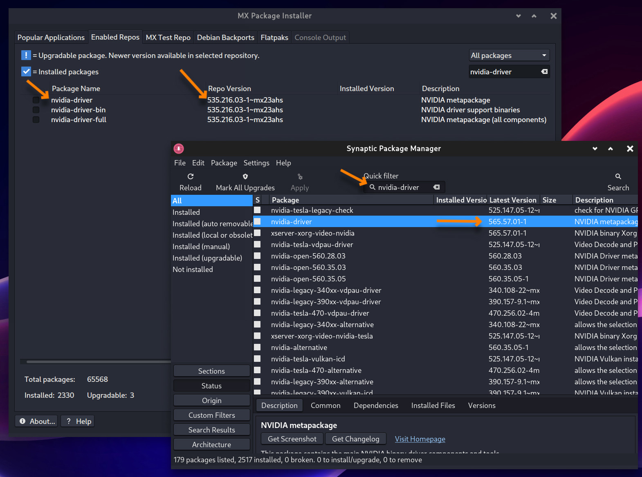Maximize Synaptic window with the up chevron
Screen dimensions: 642x477
pyautogui.click(x=610, y=149)
